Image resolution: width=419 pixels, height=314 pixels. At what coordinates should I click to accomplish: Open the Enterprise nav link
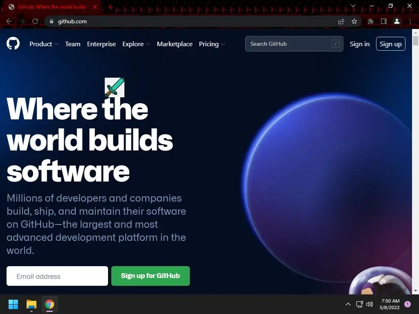point(101,44)
